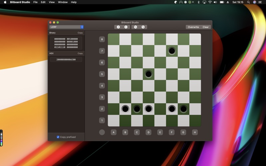Image resolution: width=266 pixels, height=166 pixels.
Task: Click the HEX field showing 20000800006E00
Action: point(66,60)
